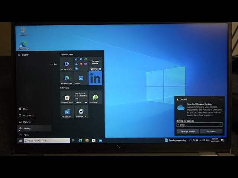Launch Microsoft Edge from Start tiles

67,78
